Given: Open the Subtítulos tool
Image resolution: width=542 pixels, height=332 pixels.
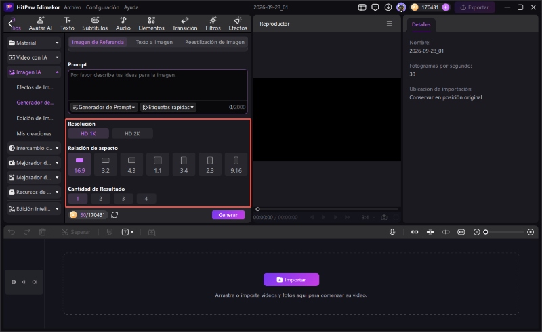Looking at the screenshot, I should click(95, 24).
